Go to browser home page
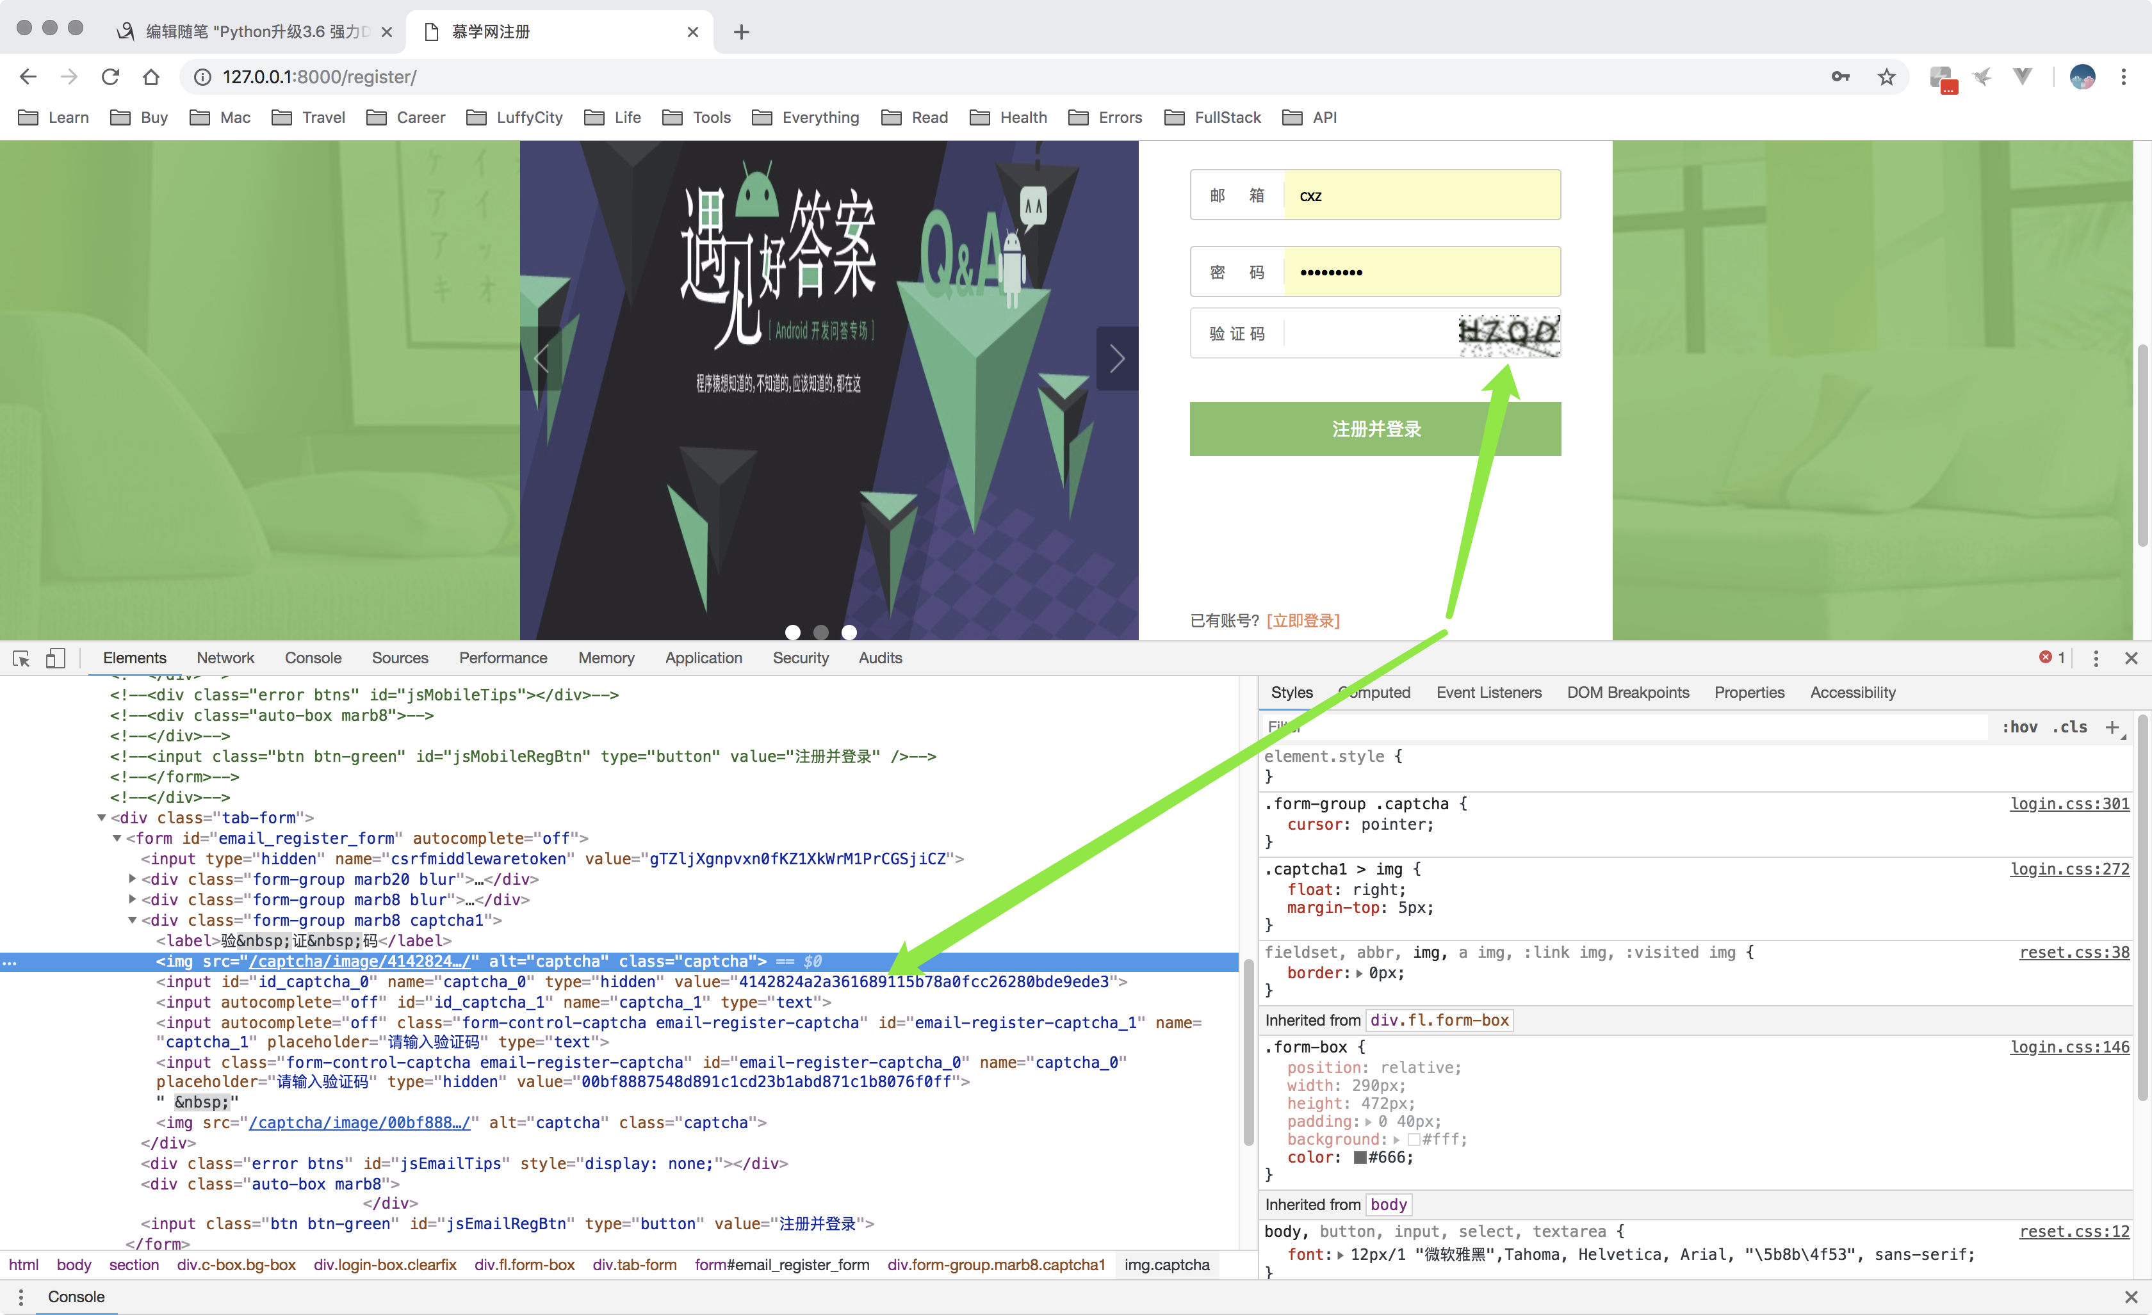The image size is (2152, 1315). 151,77
